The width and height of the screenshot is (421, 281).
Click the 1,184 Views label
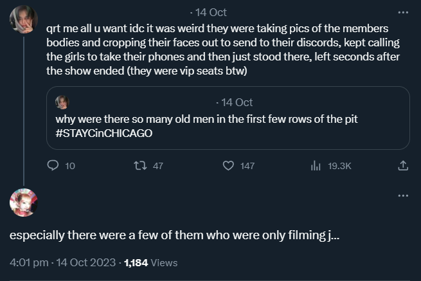pos(150,262)
